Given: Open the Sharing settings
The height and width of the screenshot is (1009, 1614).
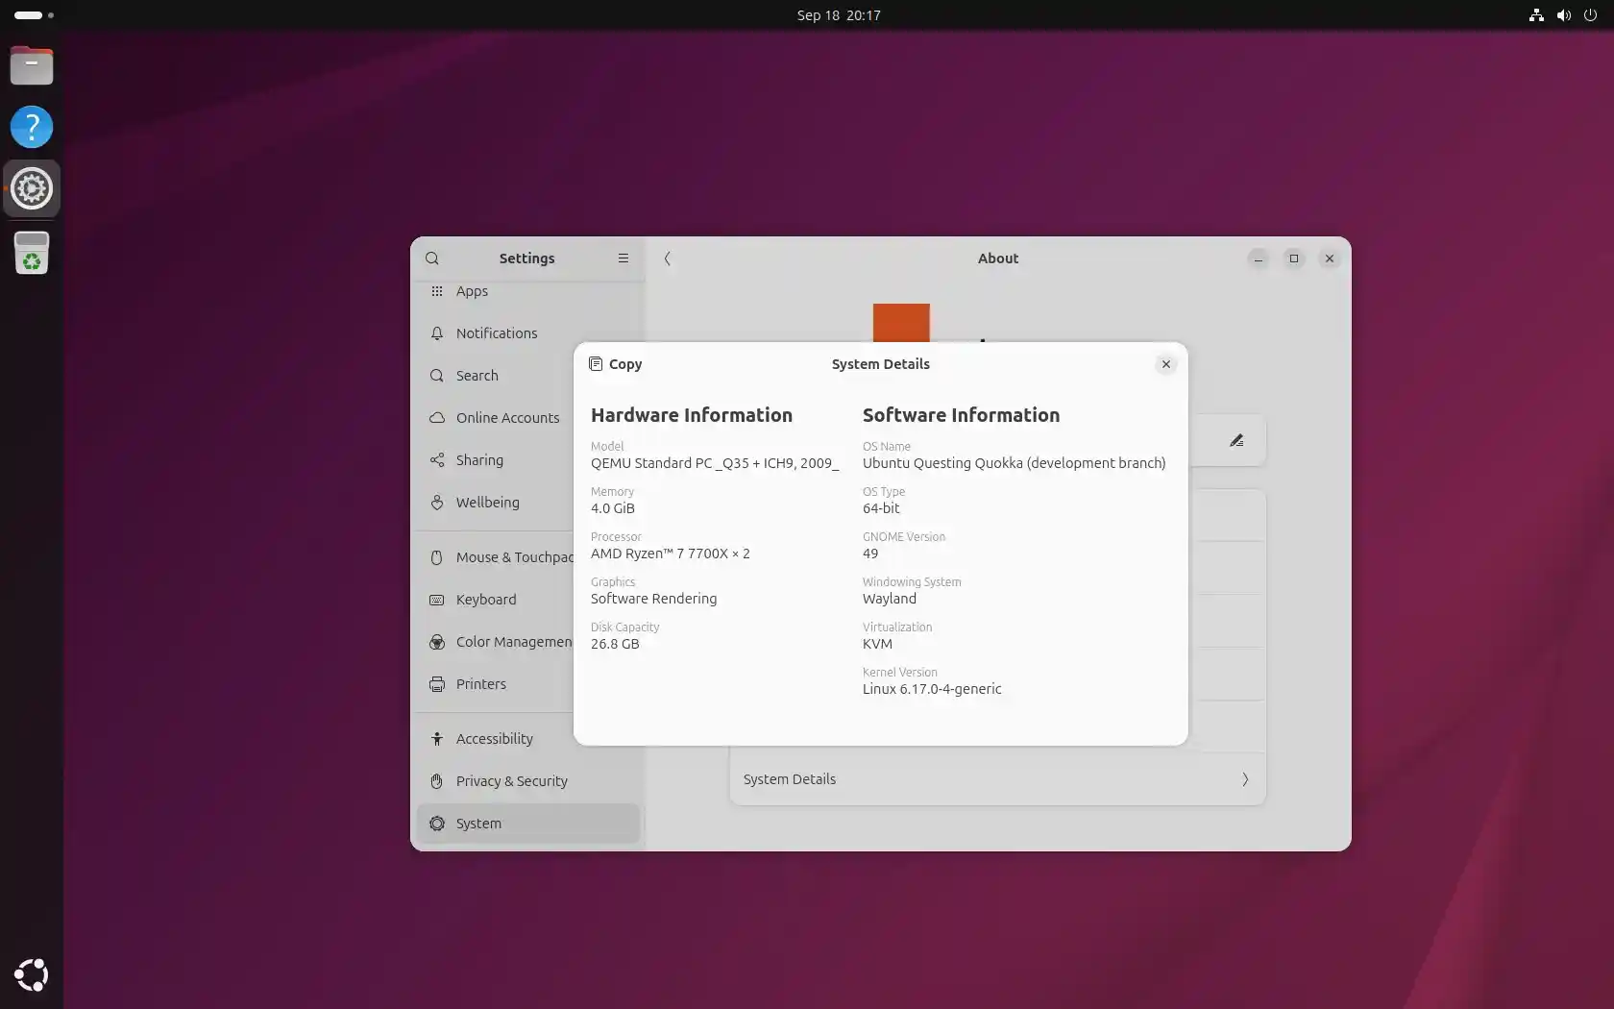Looking at the screenshot, I should pyautogui.click(x=478, y=460).
